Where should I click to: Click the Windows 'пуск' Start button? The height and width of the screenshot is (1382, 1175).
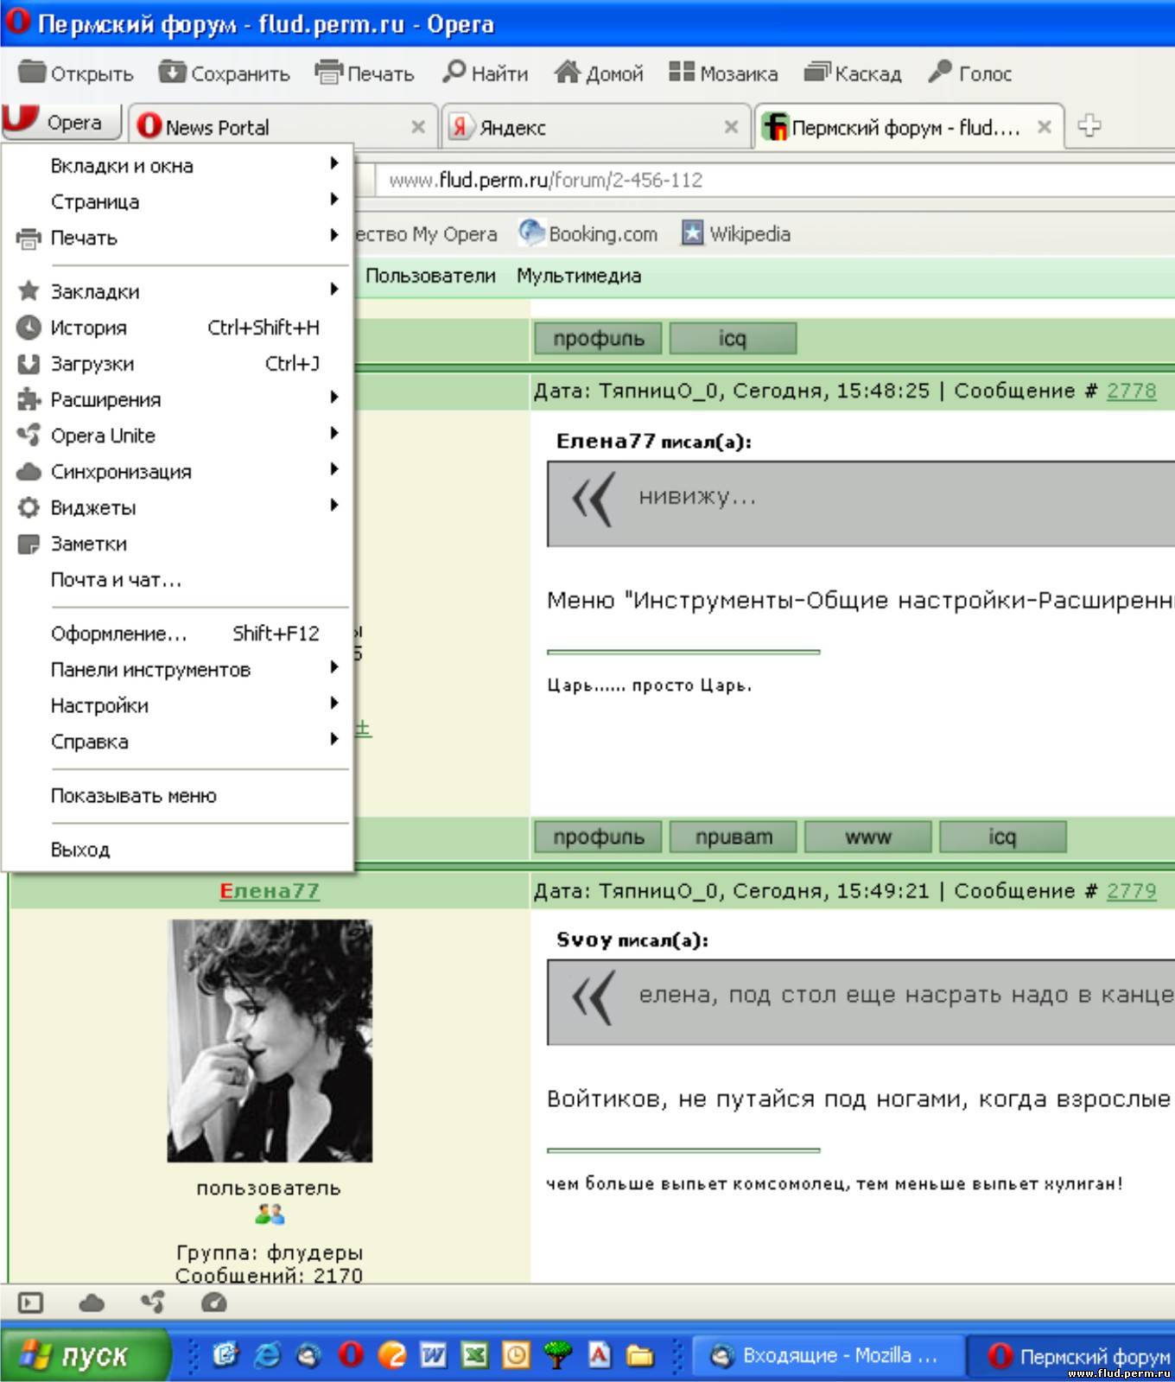[85, 1355]
